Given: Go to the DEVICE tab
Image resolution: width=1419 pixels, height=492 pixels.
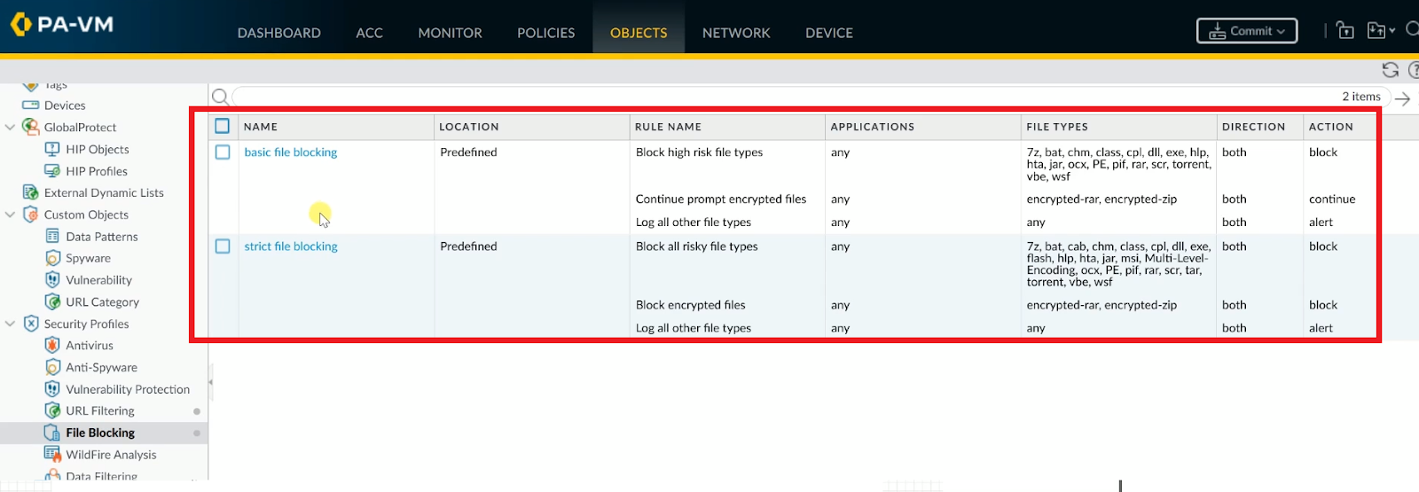Looking at the screenshot, I should 829,33.
